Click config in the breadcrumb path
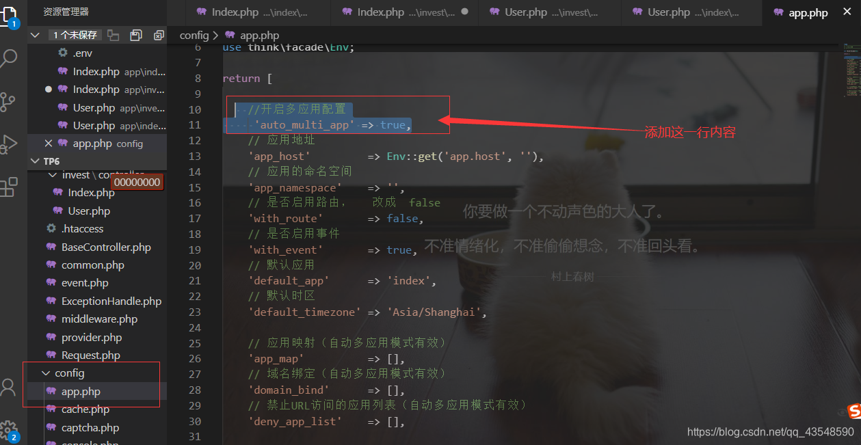Image resolution: width=861 pixels, height=445 pixels. (194, 36)
